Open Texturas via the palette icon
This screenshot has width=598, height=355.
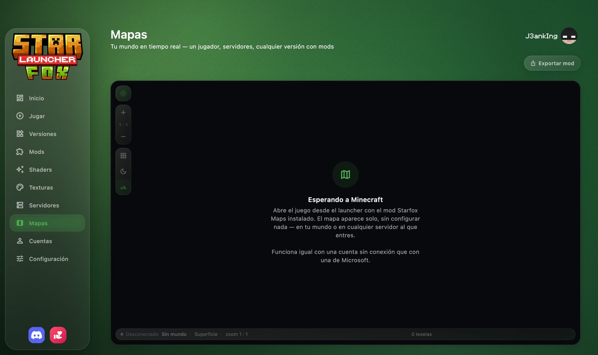point(20,187)
